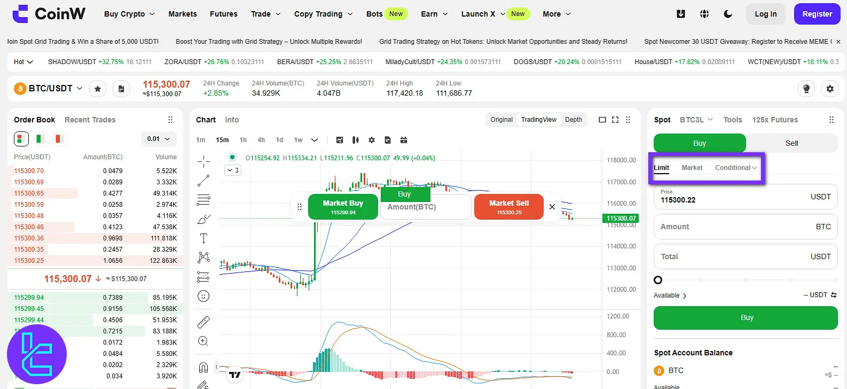847x389 pixels.
Task: Add BTC/USDT to favorites star
Action: click(x=98, y=89)
